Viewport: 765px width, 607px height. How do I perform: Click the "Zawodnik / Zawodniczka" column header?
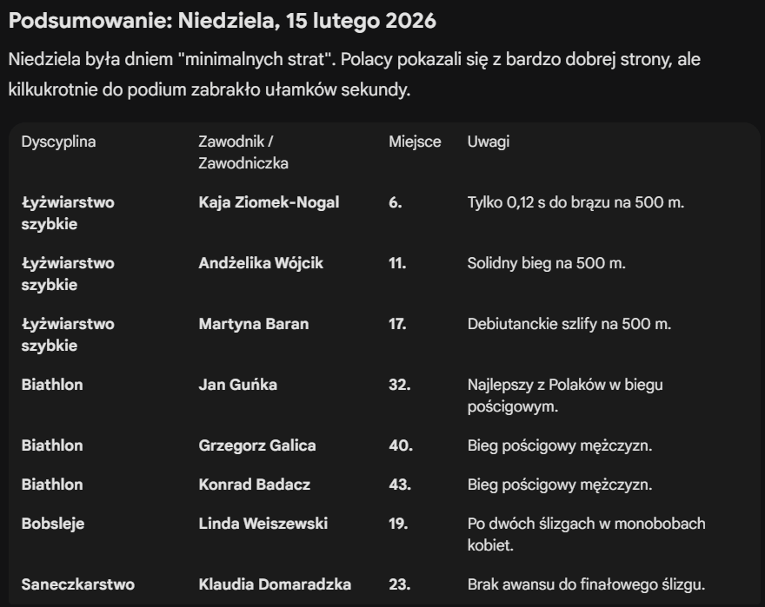243,152
